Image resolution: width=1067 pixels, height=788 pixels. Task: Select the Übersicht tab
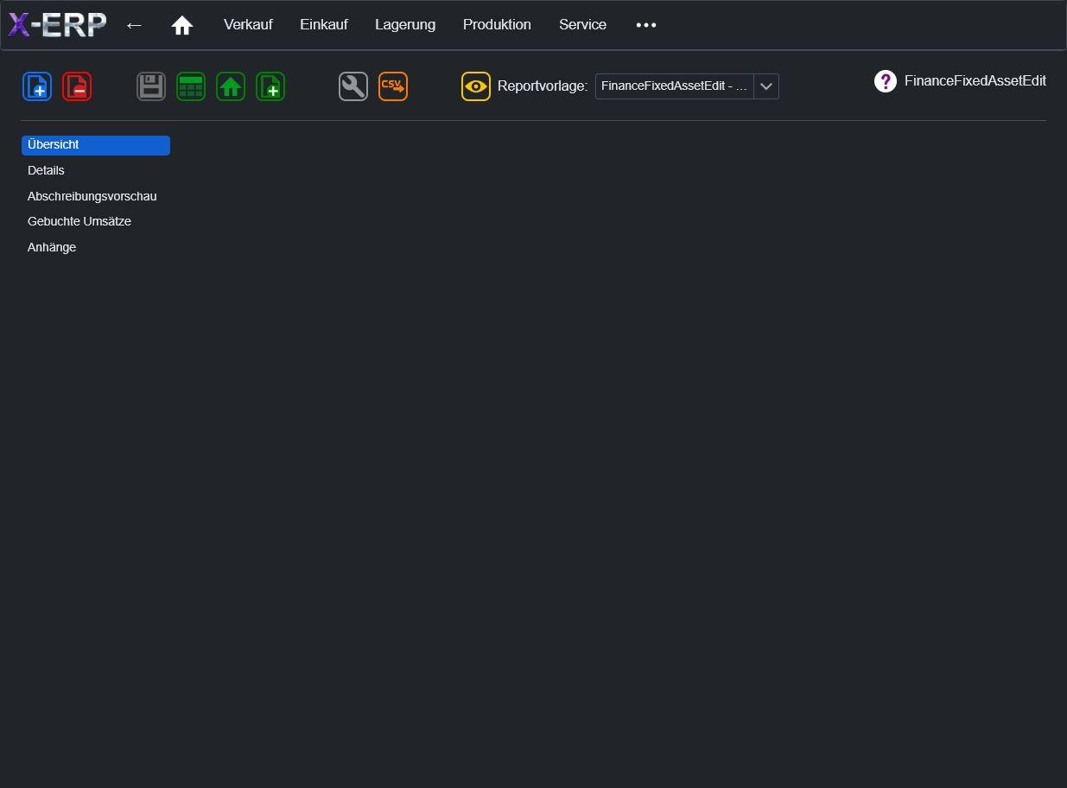(96, 145)
